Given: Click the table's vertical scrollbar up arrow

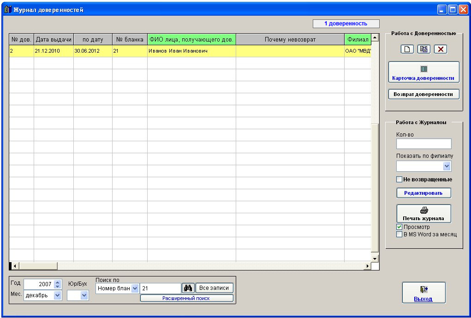Looking at the screenshot, I should tap(375, 37).
